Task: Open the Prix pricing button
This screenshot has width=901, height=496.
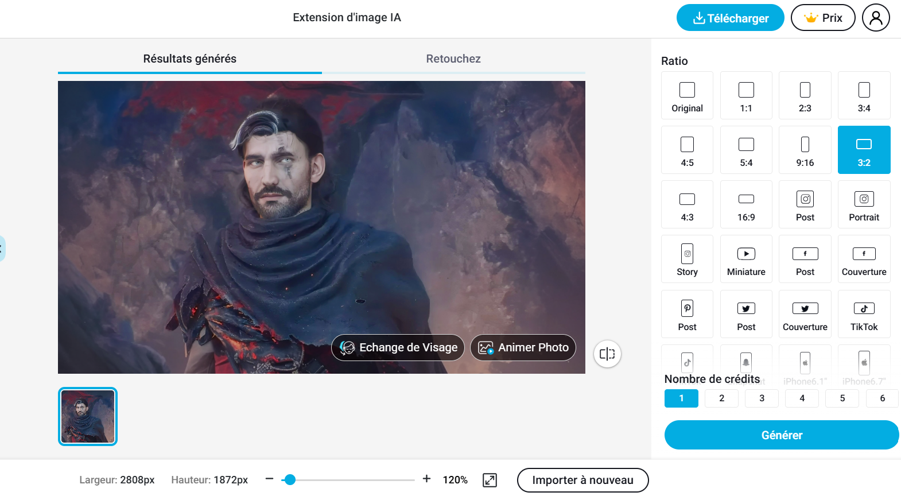Action: click(x=823, y=18)
